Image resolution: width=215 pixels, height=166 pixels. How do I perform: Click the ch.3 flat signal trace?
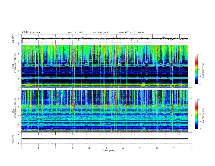coord(105,139)
